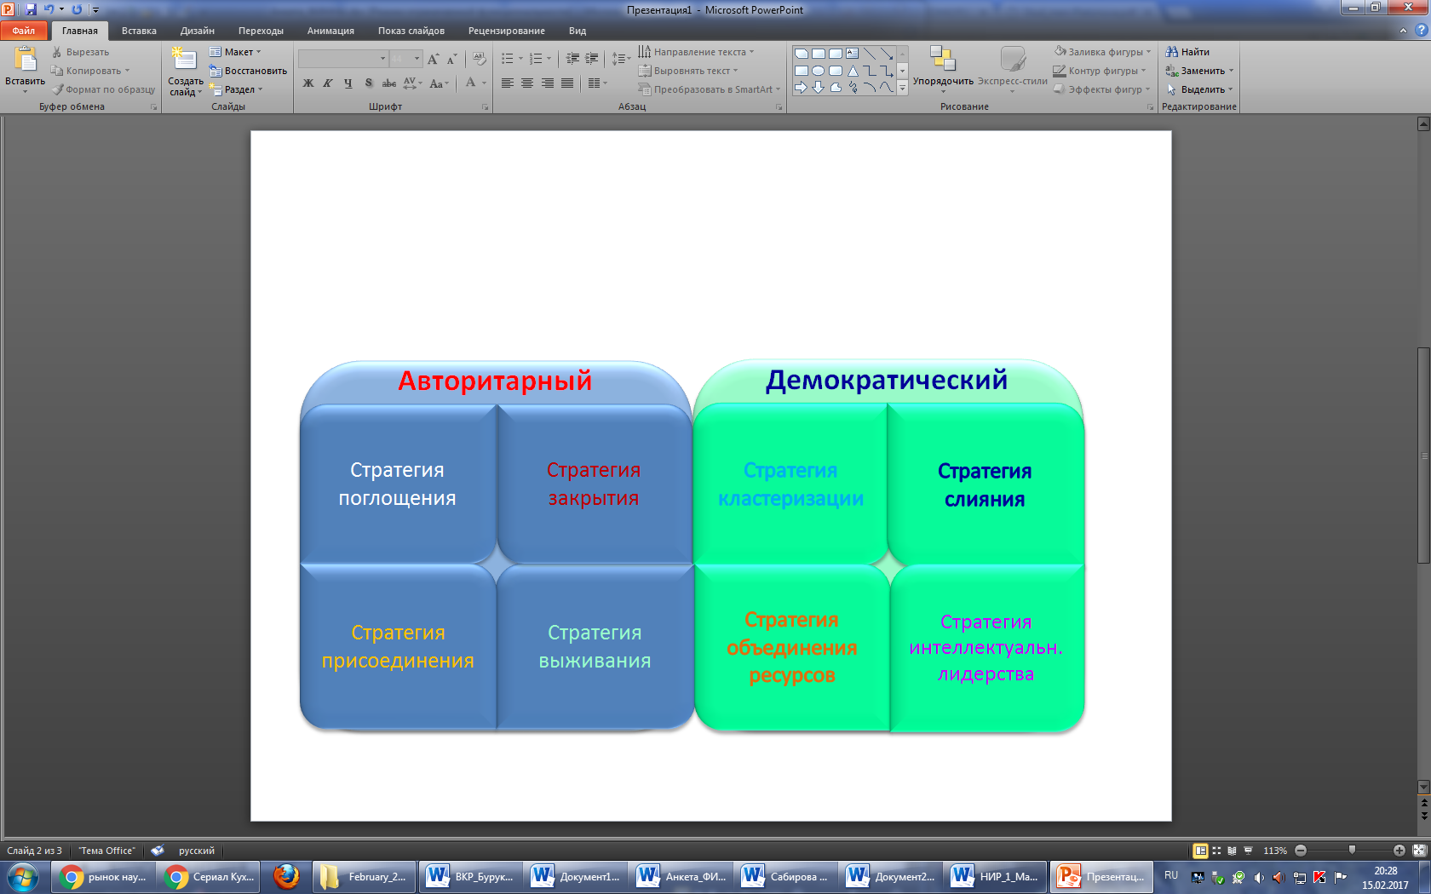Viewport: 1431px width, 894px height.
Task: Toggle bold (Ж) formatting
Action: [308, 83]
